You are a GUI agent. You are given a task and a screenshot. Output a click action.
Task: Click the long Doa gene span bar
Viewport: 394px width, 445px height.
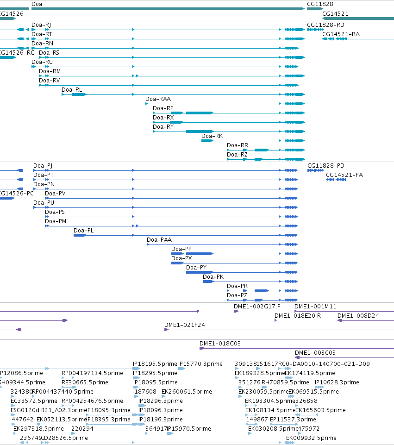pyautogui.click(x=168, y=9)
